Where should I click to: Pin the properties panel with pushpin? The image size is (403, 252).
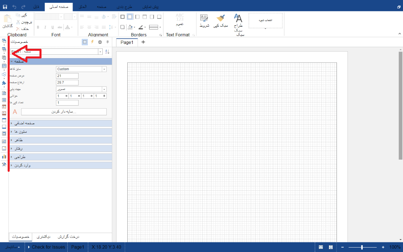tap(107, 42)
